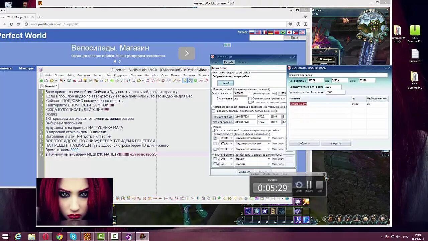Select the Видео.txt desktop file icon
The width and height of the screenshot is (428, 241).
pyautogui.click(x=415, y=56)
